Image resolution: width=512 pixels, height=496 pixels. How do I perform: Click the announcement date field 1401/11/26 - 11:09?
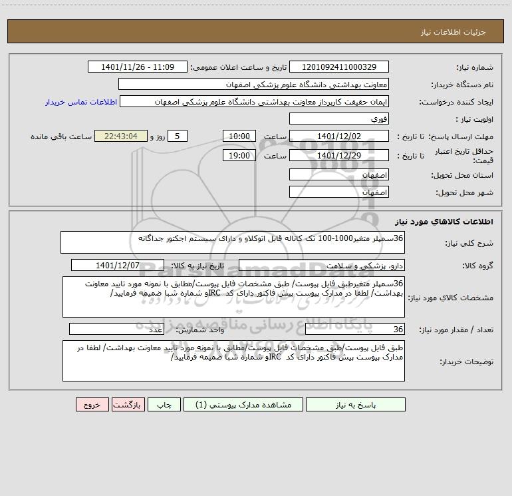point(138,67)
